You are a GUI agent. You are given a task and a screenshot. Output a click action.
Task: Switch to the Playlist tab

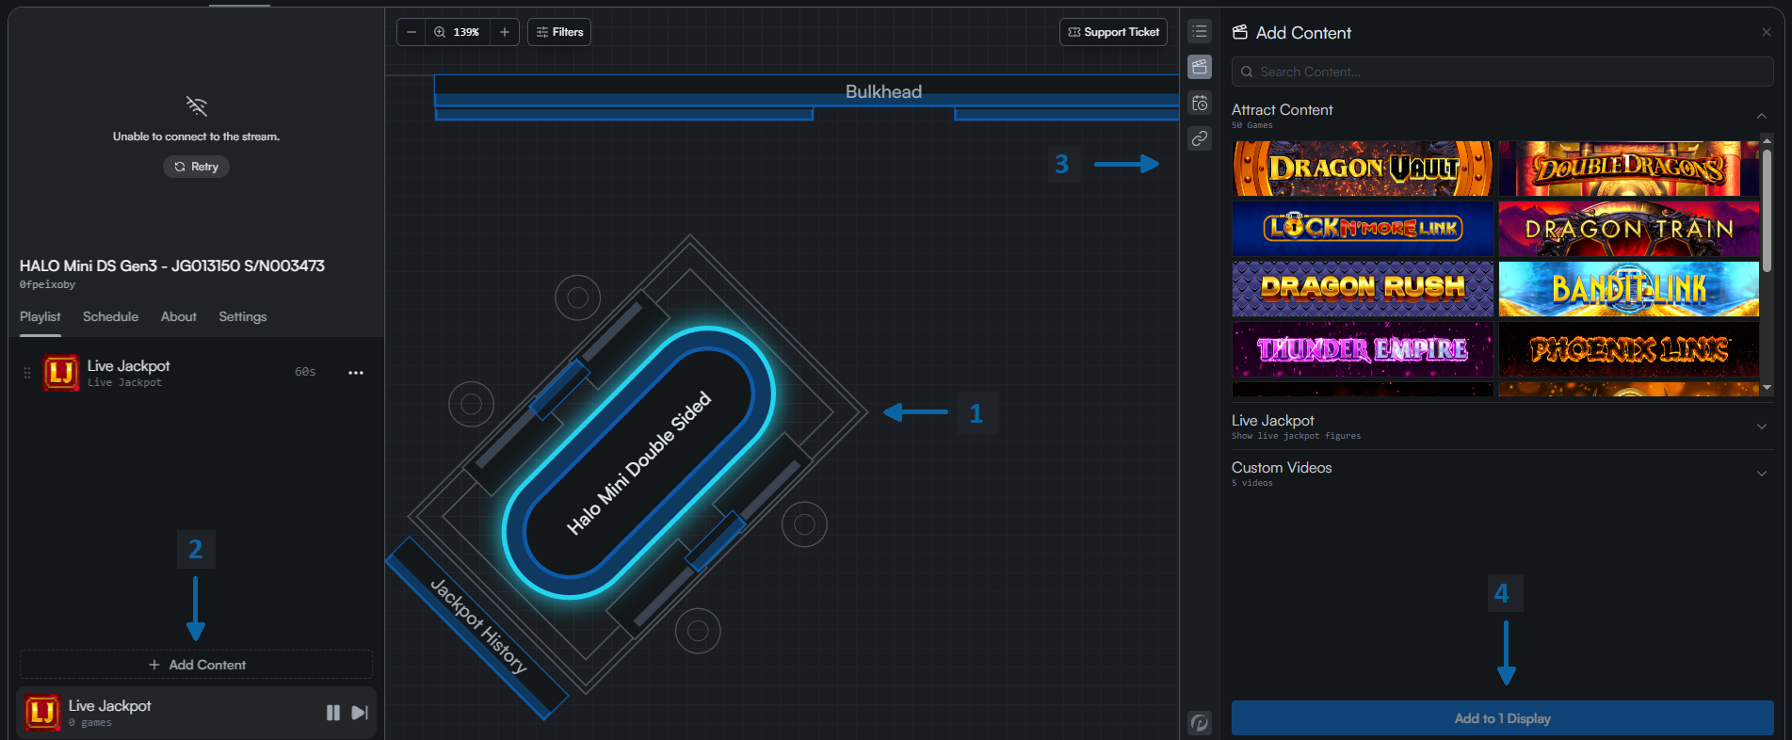click(40, 317)
